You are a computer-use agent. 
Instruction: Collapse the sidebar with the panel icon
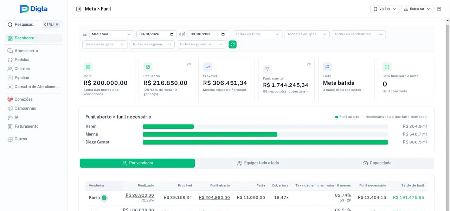point(79,9)
